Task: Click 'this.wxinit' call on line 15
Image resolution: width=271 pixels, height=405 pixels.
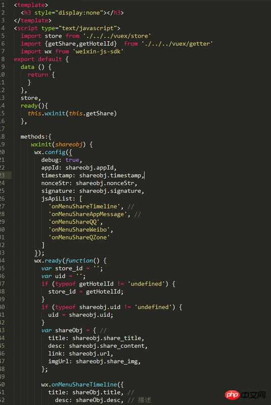Action: click(47, 113)
